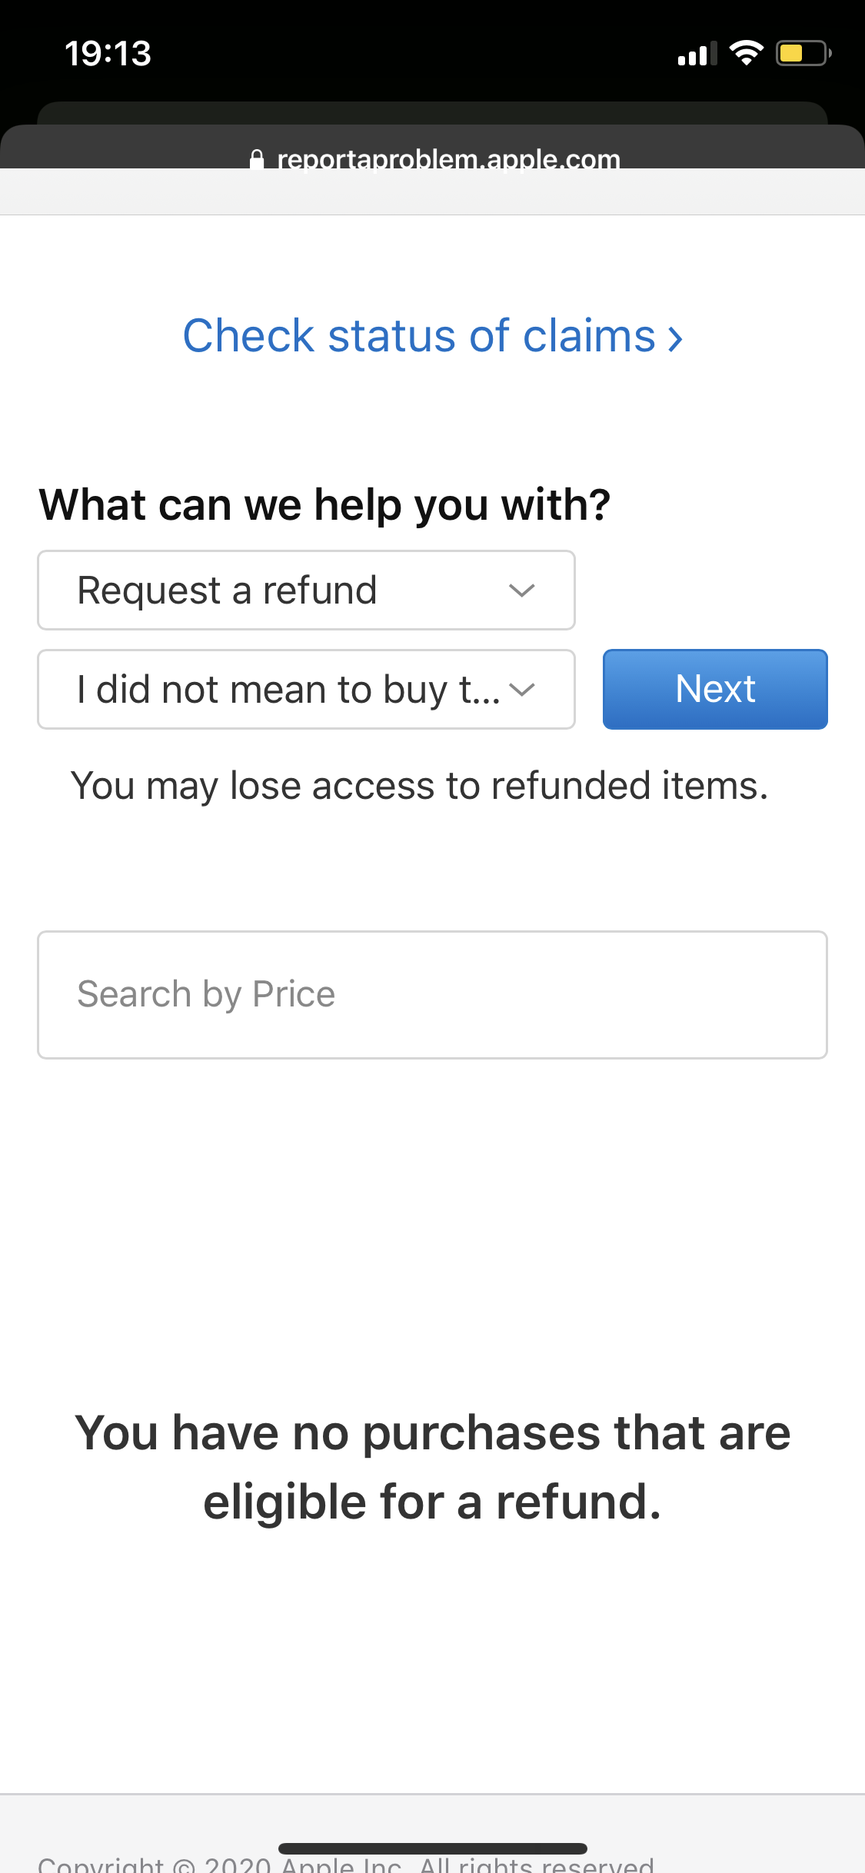Tap the background page card behind the sheet

point(432,111)
